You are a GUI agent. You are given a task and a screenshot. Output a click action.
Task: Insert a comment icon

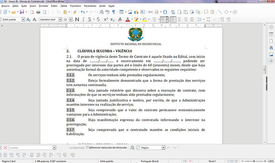coord(206,12)
